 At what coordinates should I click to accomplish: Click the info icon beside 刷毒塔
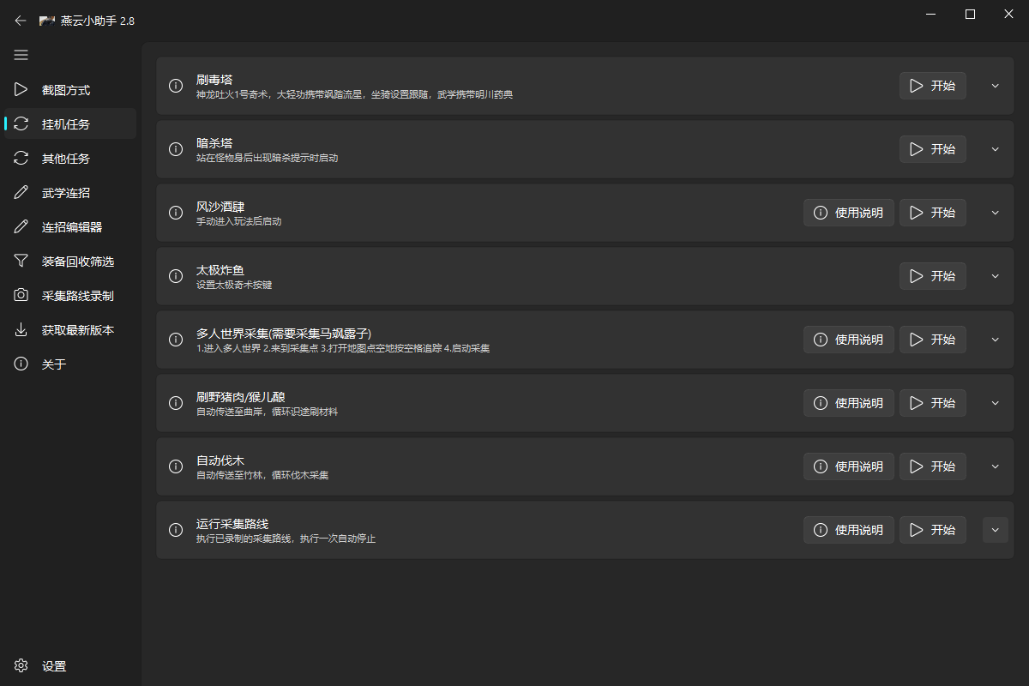pos(176,86)
